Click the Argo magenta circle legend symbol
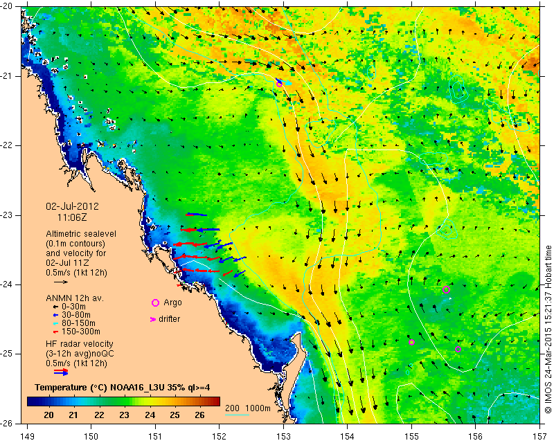 click(155, 302)
